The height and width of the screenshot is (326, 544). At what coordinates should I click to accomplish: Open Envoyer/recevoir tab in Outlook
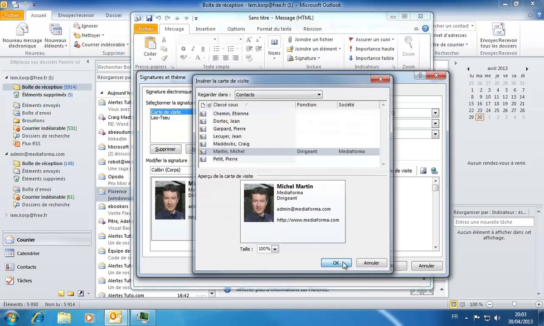tap(76, 15)
